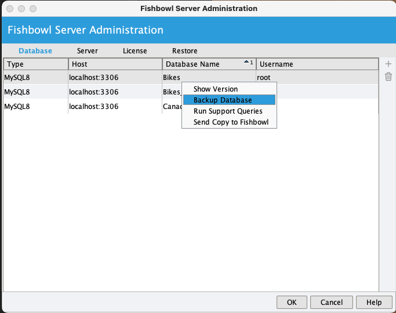
Task: Switch to the Server tab
Action: point(88,51)
